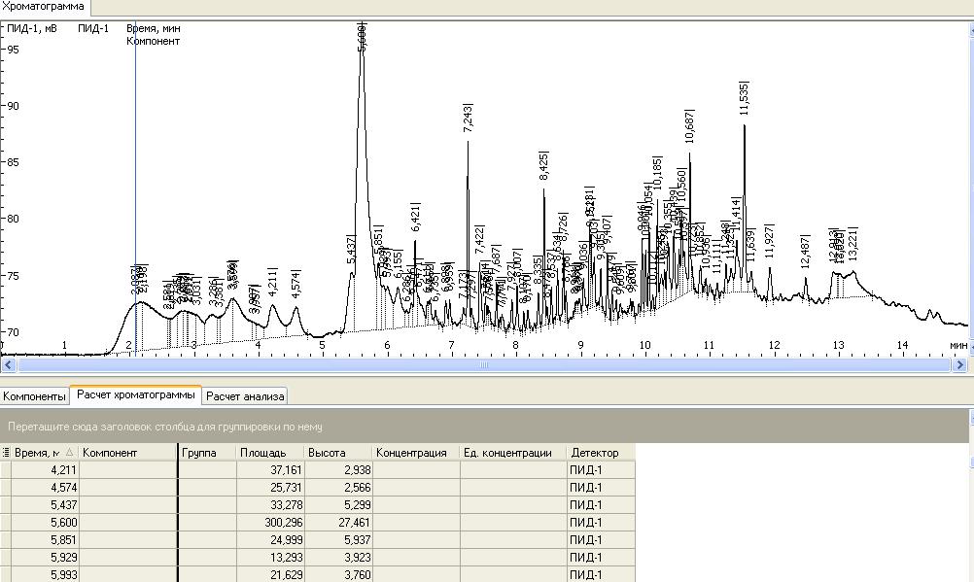Click the area value 33,278 cell
Screen dimensions: 974x582
point(269,505)
